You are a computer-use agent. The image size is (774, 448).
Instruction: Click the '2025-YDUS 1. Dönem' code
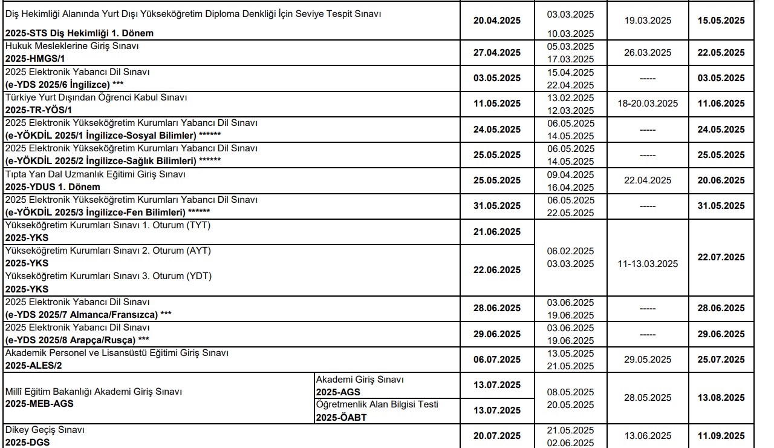pos(53,187)
